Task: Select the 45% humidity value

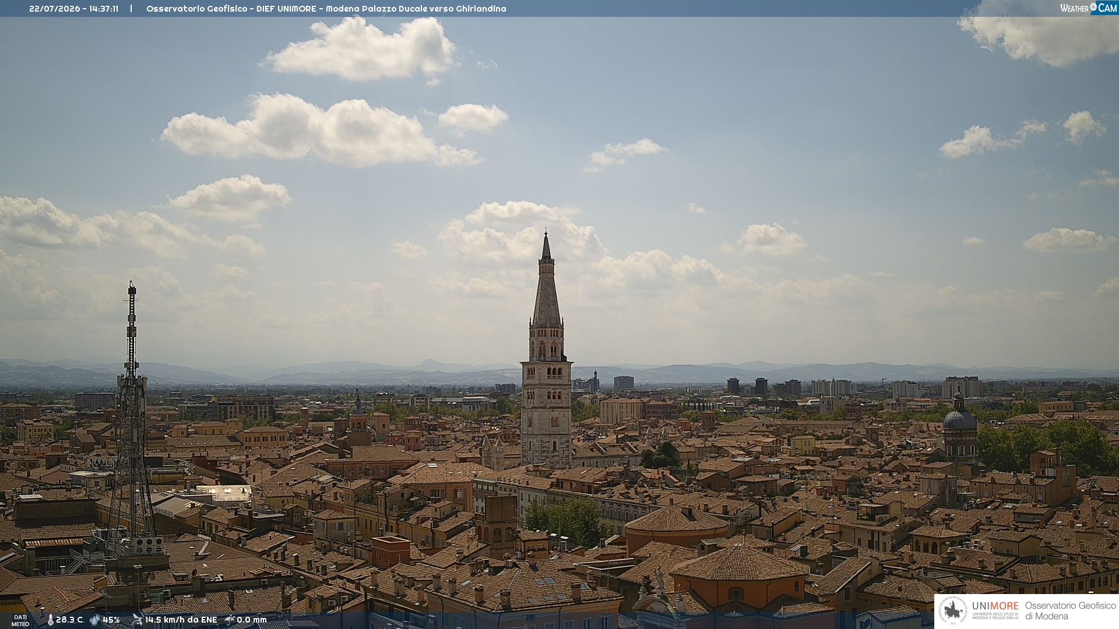Action: pyautogui.click(x=111, y=620)
